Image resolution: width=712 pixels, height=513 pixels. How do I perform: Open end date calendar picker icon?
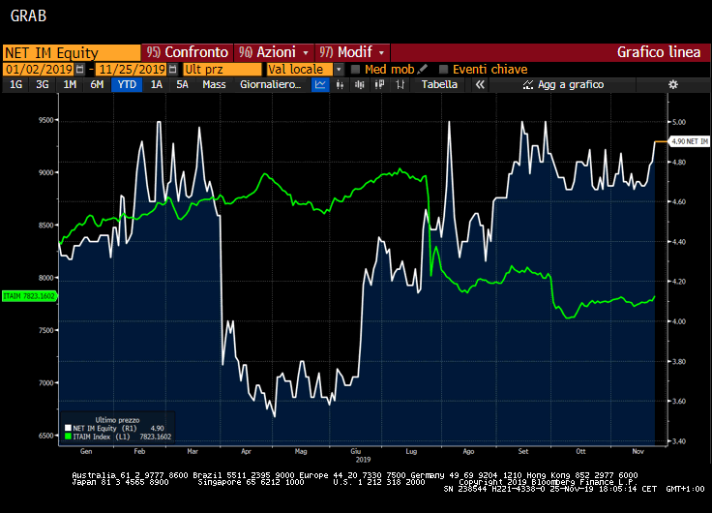click(x=172, y=70)
